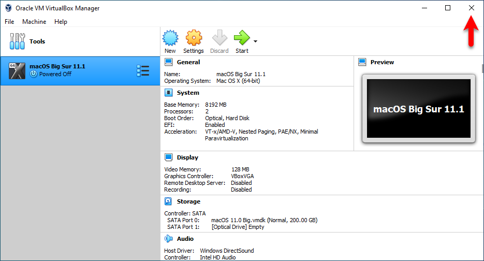The image size is (484, 261).
Task: Click the macOS Big Sur preview thumbnail
Action: (x=419, y=108)
